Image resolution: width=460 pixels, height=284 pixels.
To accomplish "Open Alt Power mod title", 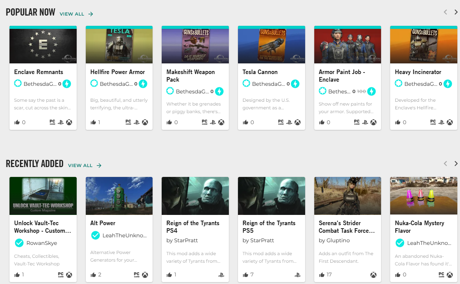I will (x=103, y=223).
